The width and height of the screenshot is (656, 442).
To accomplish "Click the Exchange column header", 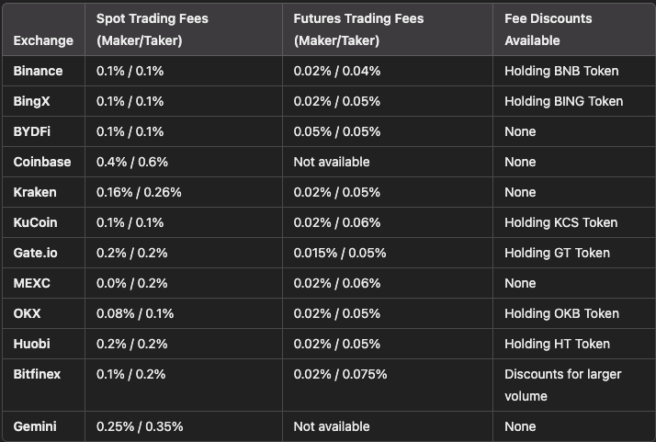I will pyautogui.click(x=43, y=40).
